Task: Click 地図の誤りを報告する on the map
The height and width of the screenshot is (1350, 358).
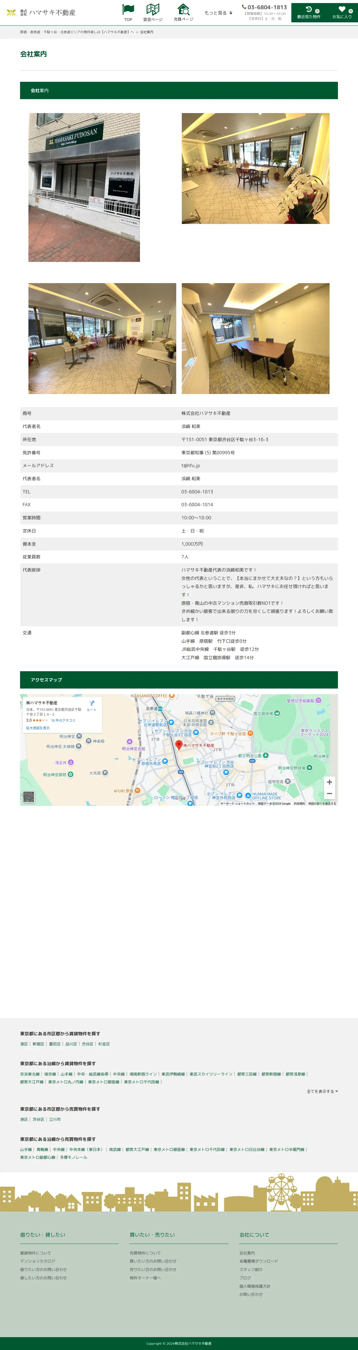Action: [322, 803]
